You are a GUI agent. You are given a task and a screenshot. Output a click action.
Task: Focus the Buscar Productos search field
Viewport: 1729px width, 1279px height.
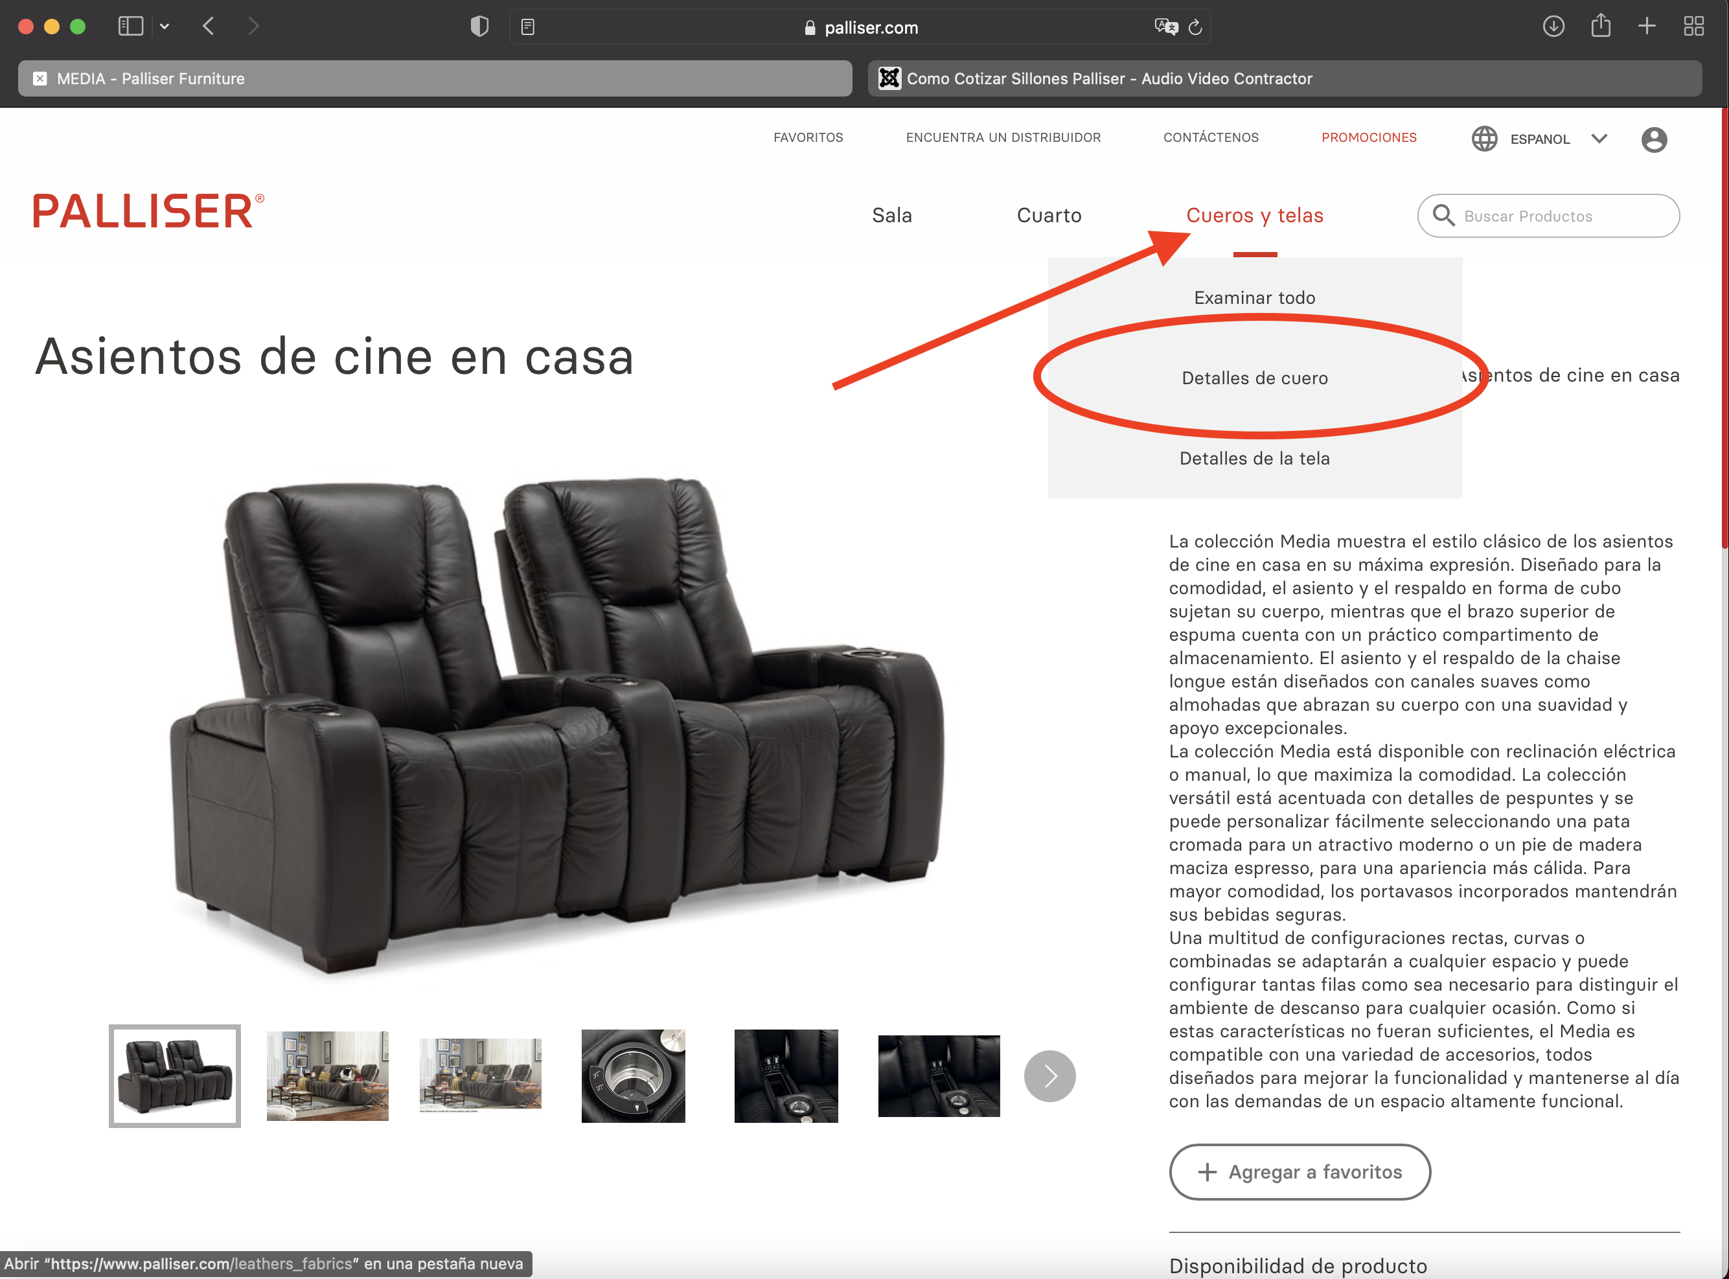pos(1548,215)
